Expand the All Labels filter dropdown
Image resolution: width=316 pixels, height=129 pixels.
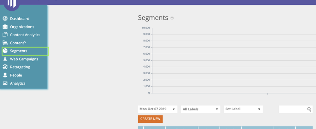201,109
